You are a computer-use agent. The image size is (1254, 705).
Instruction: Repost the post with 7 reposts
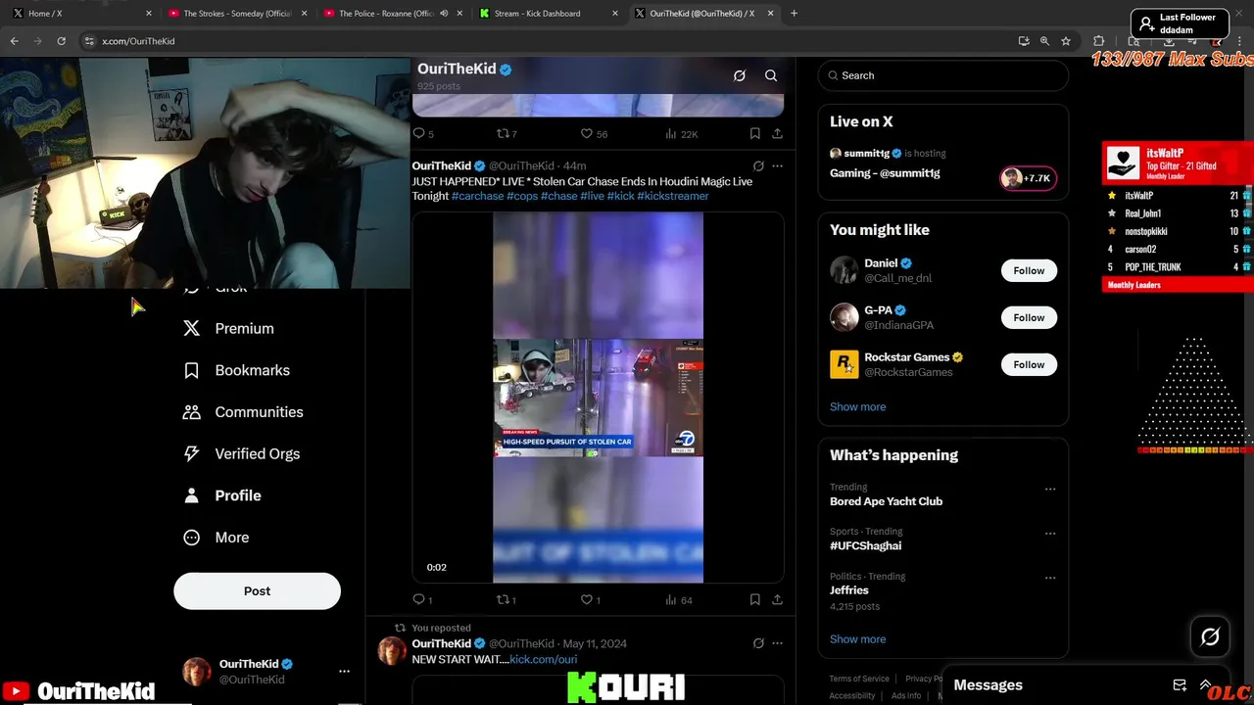(506, 133)
